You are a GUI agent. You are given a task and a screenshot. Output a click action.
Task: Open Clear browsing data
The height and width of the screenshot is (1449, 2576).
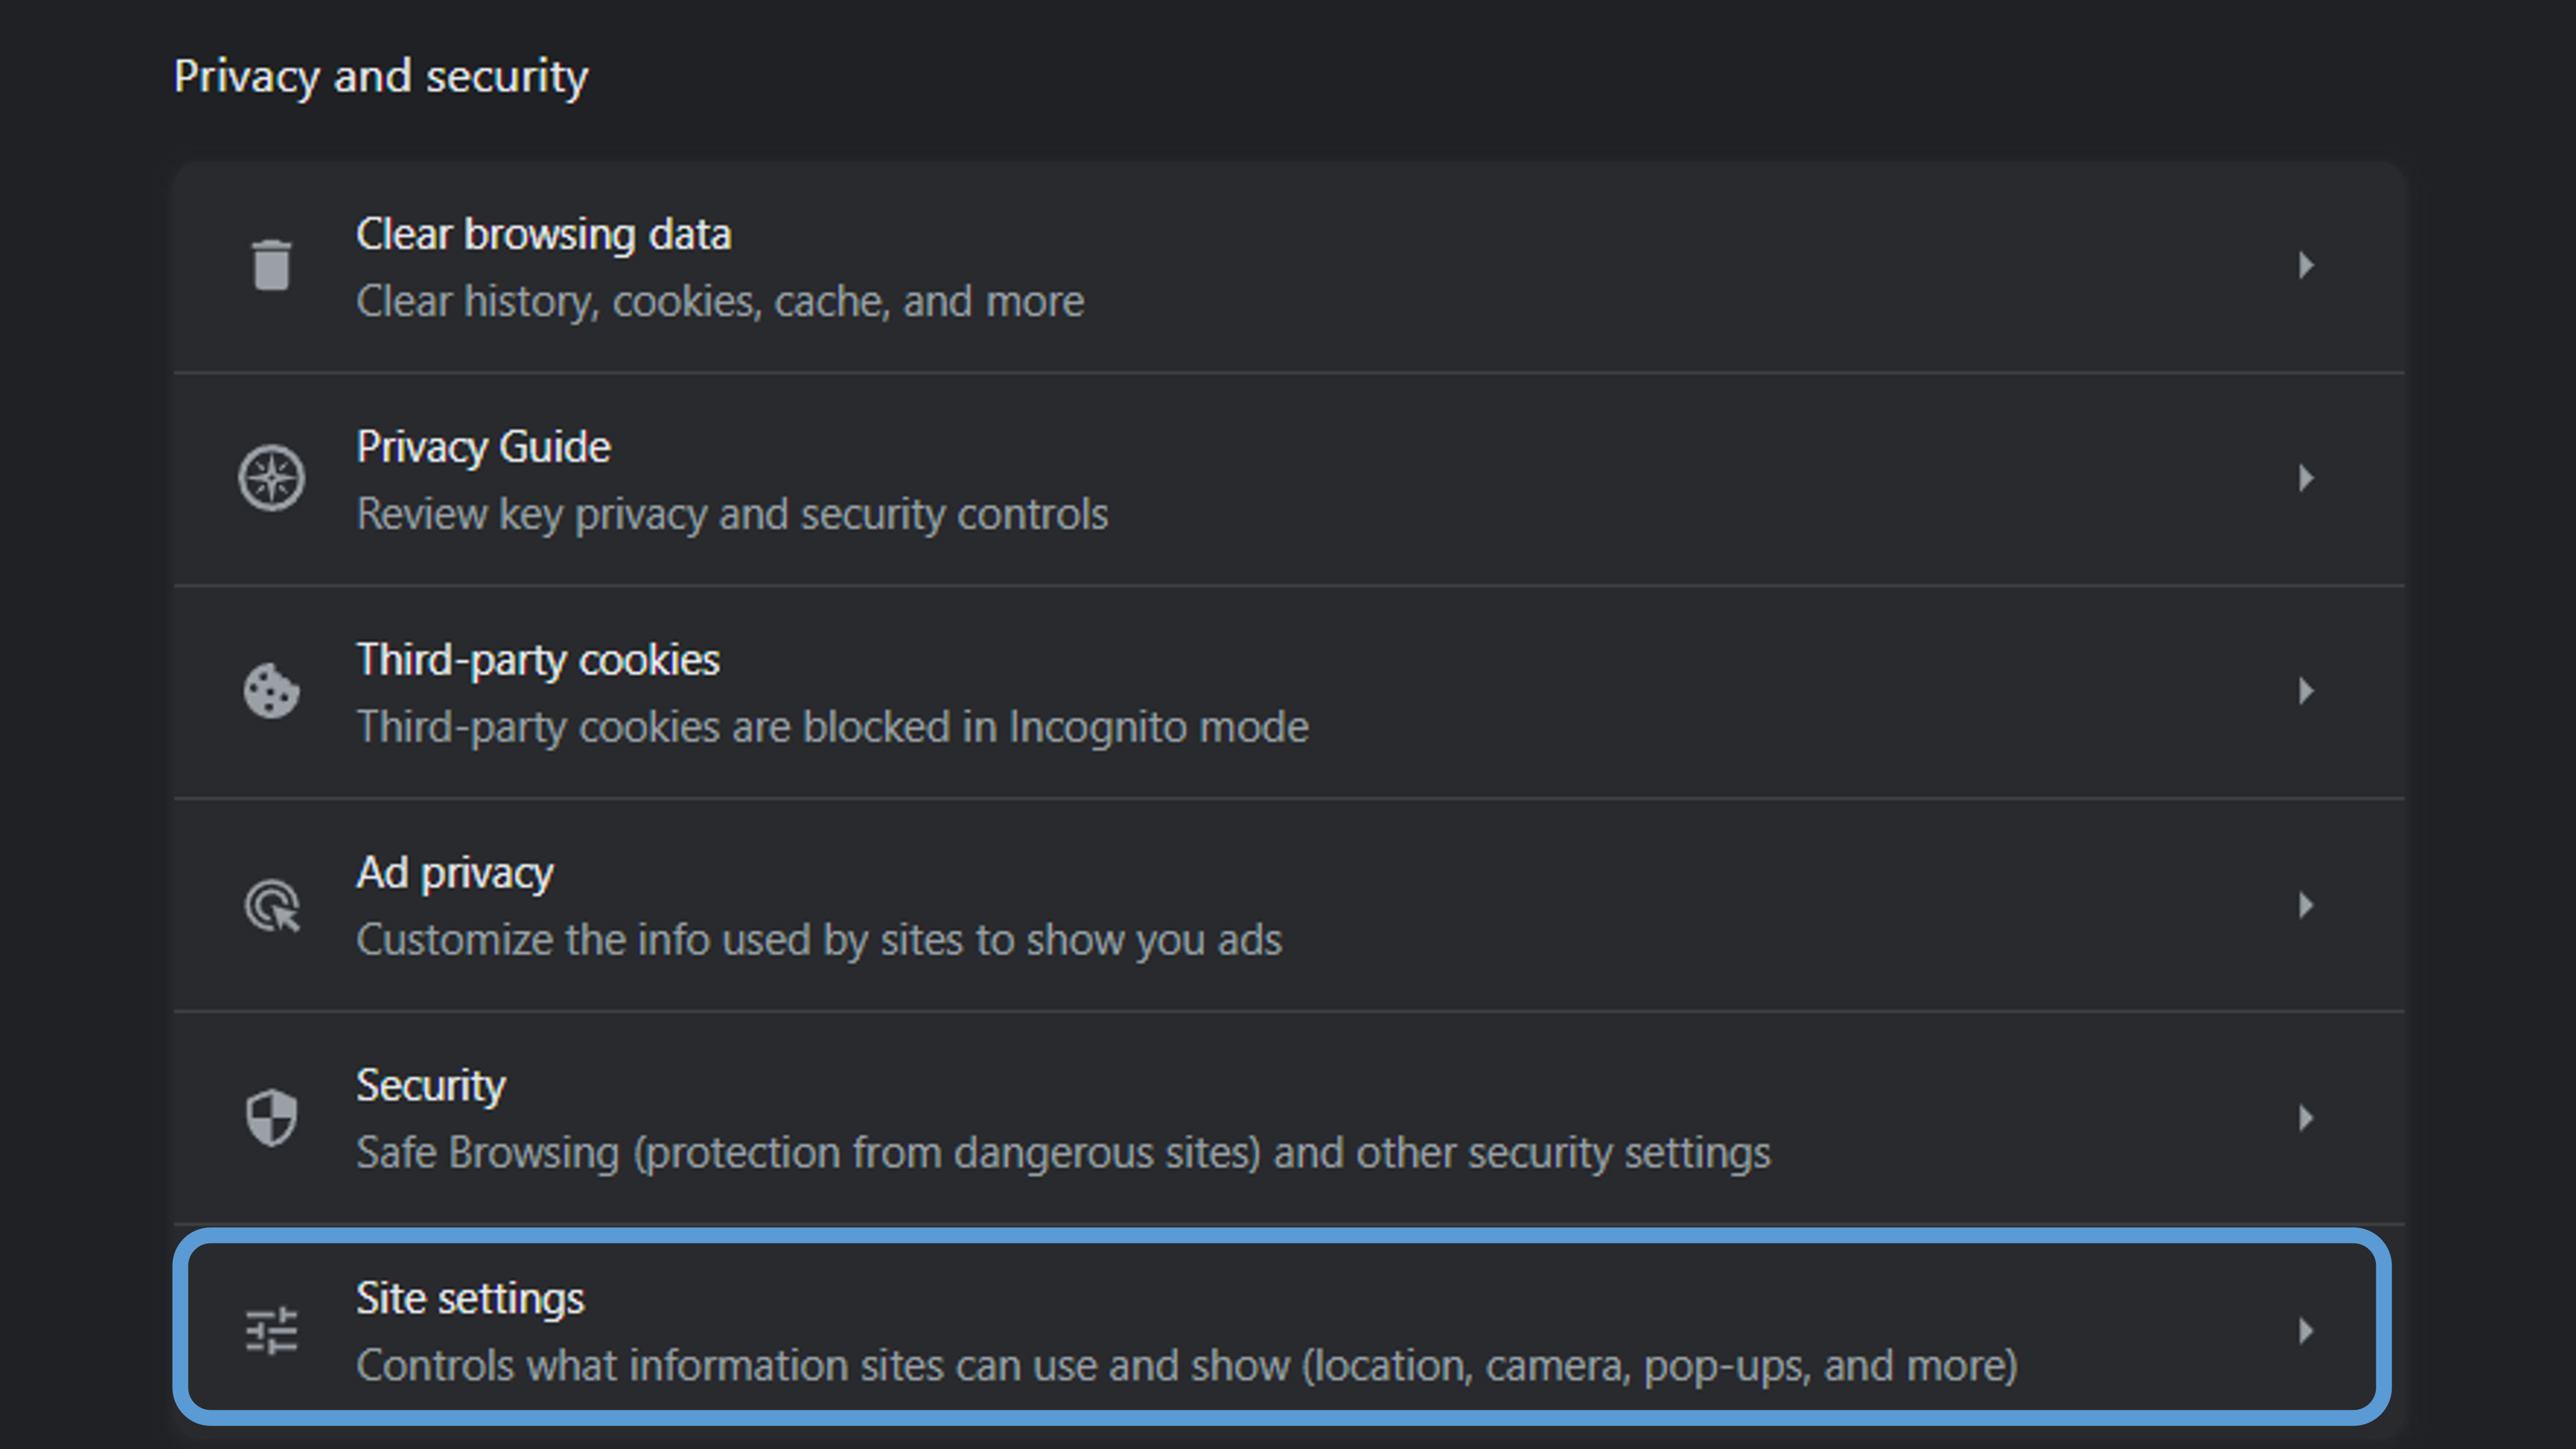[x=543, y=235]
